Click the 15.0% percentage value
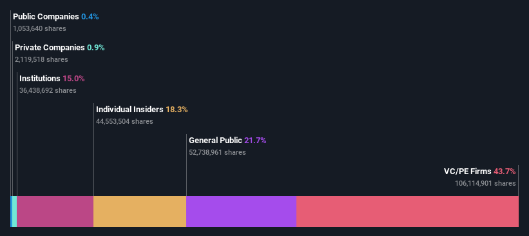529x236 pixels. pos(73,79)
